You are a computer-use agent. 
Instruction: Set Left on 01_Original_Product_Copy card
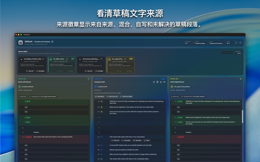pyautogui.click(x=30, y=71)
